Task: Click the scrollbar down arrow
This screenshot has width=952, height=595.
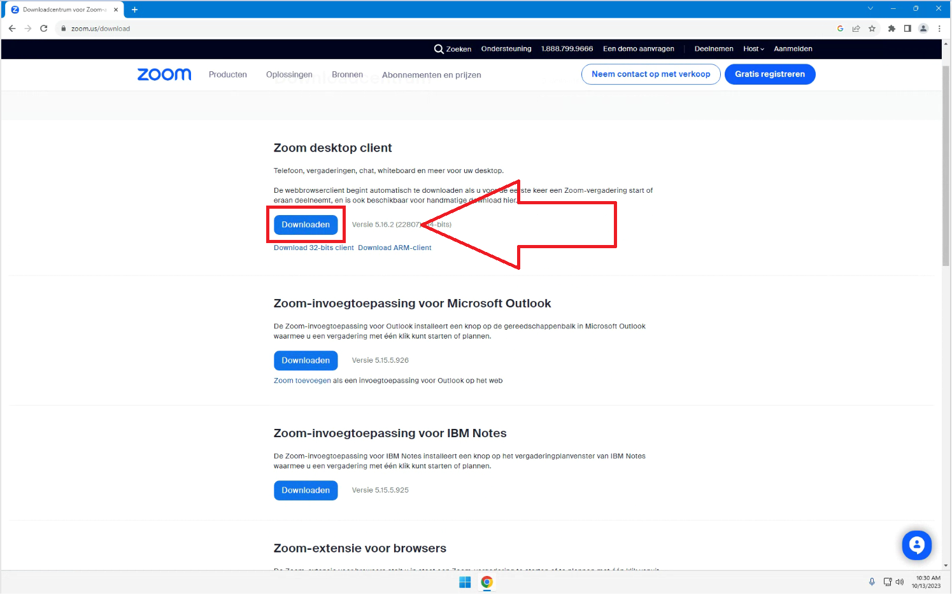Action: click(x=946, y=565)
